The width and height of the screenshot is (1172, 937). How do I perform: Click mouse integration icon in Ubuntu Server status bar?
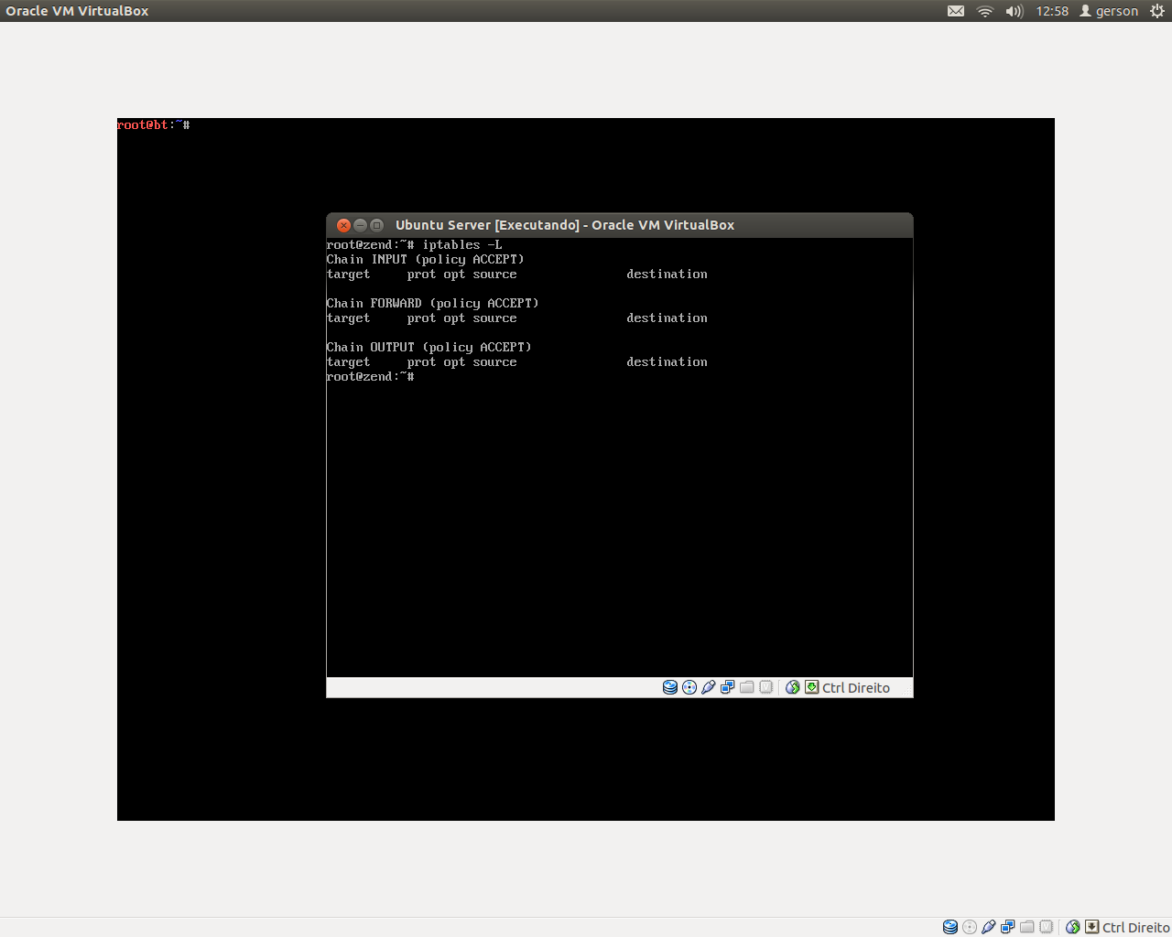point(793,687)
